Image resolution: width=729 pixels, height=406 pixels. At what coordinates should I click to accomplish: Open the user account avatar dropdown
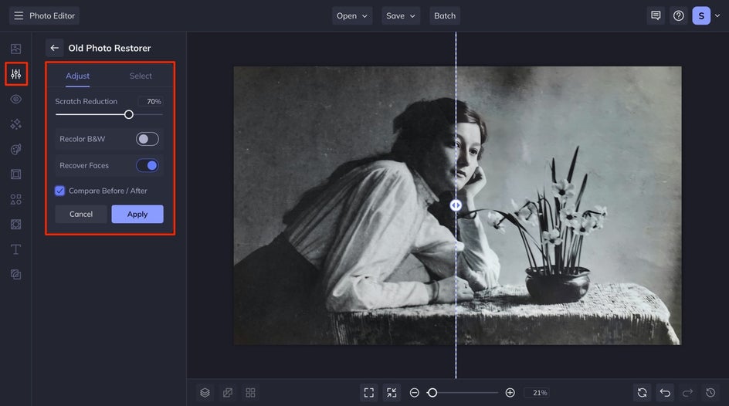click(706, 15)
